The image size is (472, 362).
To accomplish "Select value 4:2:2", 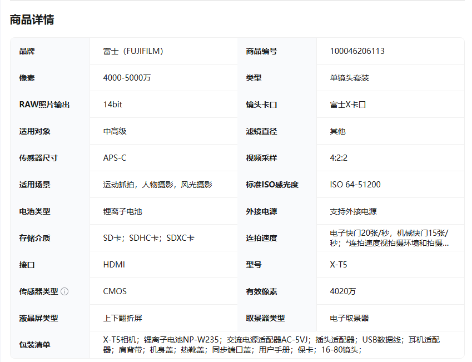I will tap(339, 158).
